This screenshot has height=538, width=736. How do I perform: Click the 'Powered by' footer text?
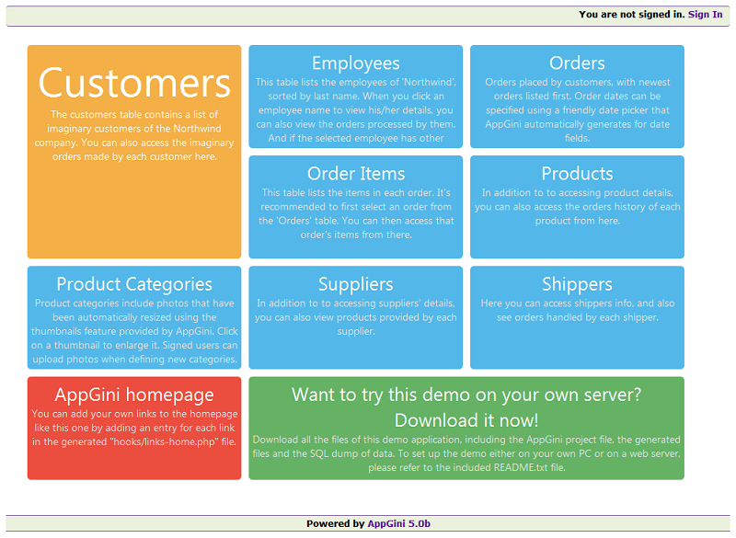point(336,523)
